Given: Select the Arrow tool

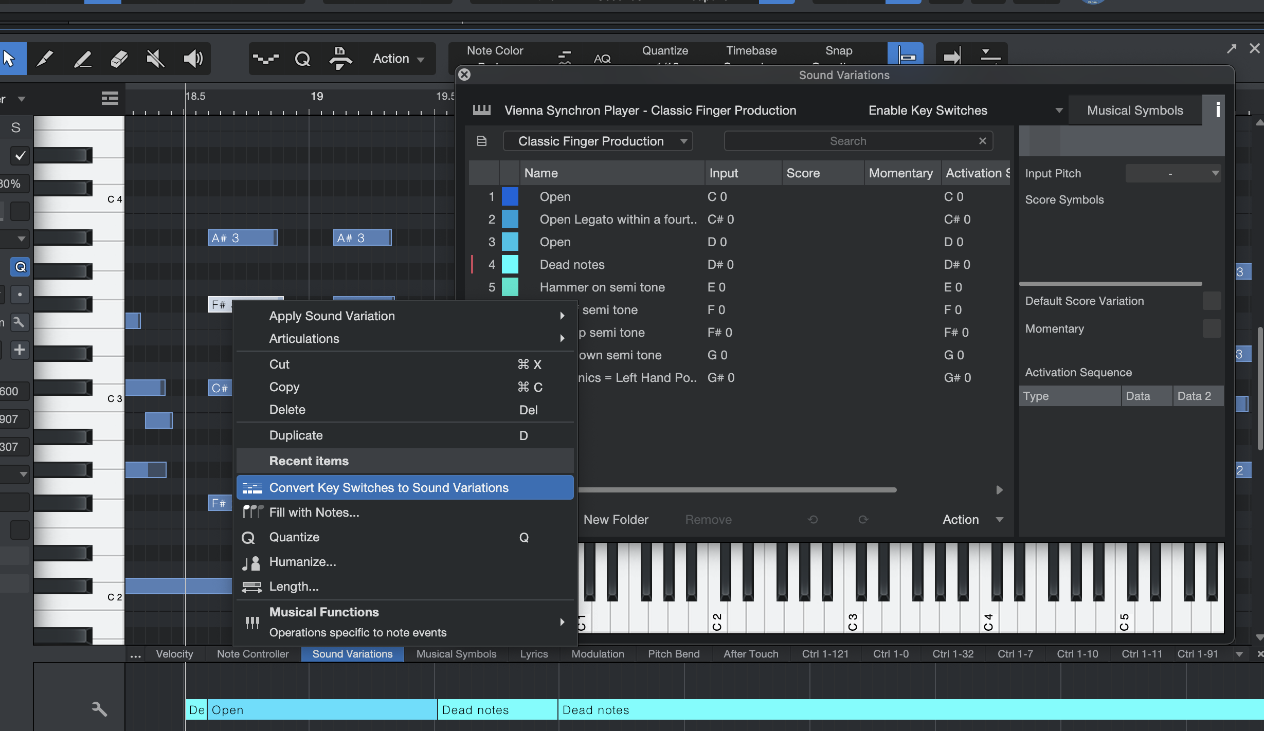Looking at the screenshot, I should (x=9, y=59).
